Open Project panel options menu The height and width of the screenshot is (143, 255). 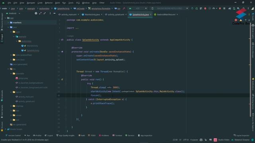pos(50,13)
